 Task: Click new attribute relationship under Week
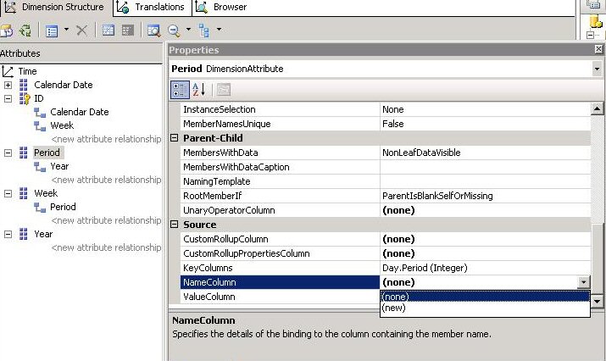pos(106,220)
